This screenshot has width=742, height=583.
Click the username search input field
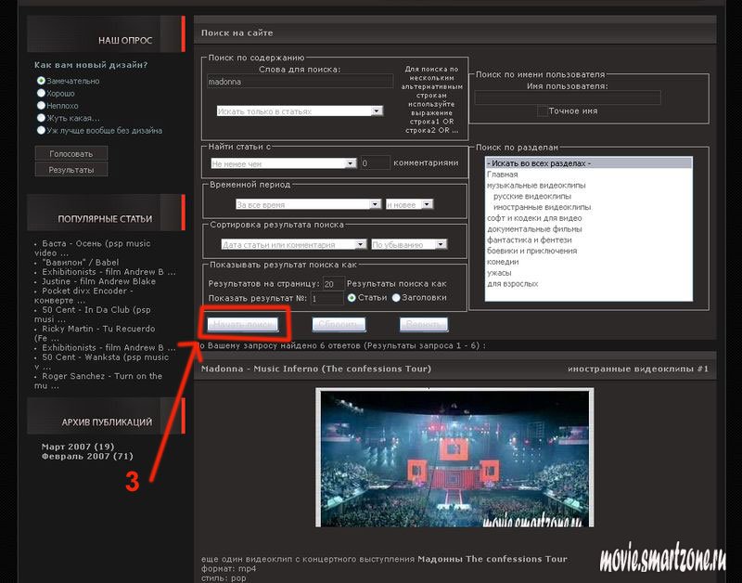(x=568, y=97)
